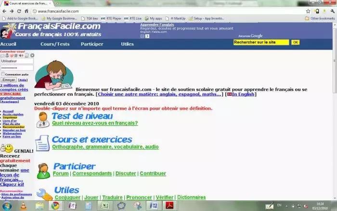Image resolution: width=337 pixels, height=211 pixels.
Task: Click the person icon under Connectez-vous
Action: click(7, 55)
